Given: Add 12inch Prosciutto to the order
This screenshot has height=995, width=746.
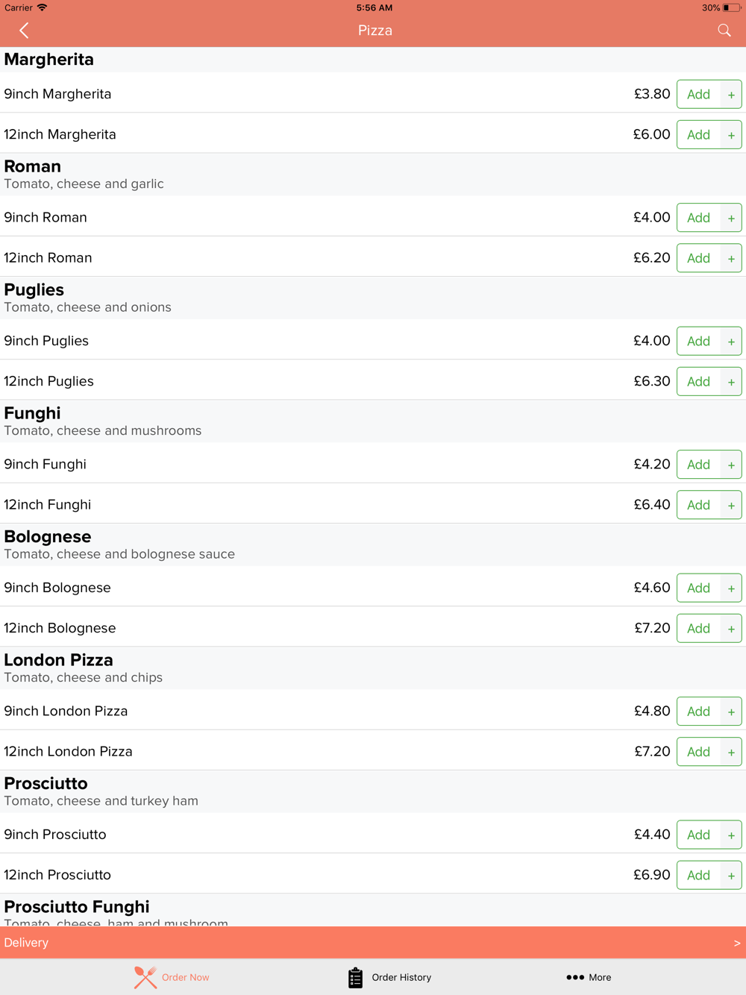Looking at the screenshot, I should pos(699,876).
